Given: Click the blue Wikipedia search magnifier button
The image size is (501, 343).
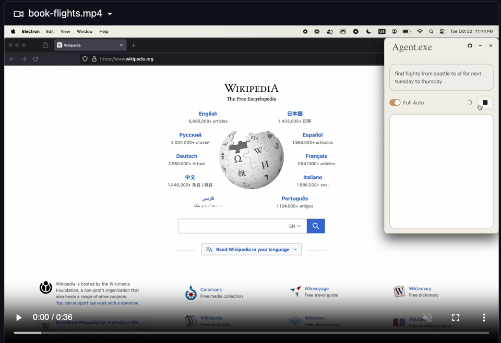Looking at the screenshot, I should coord(316,226).
